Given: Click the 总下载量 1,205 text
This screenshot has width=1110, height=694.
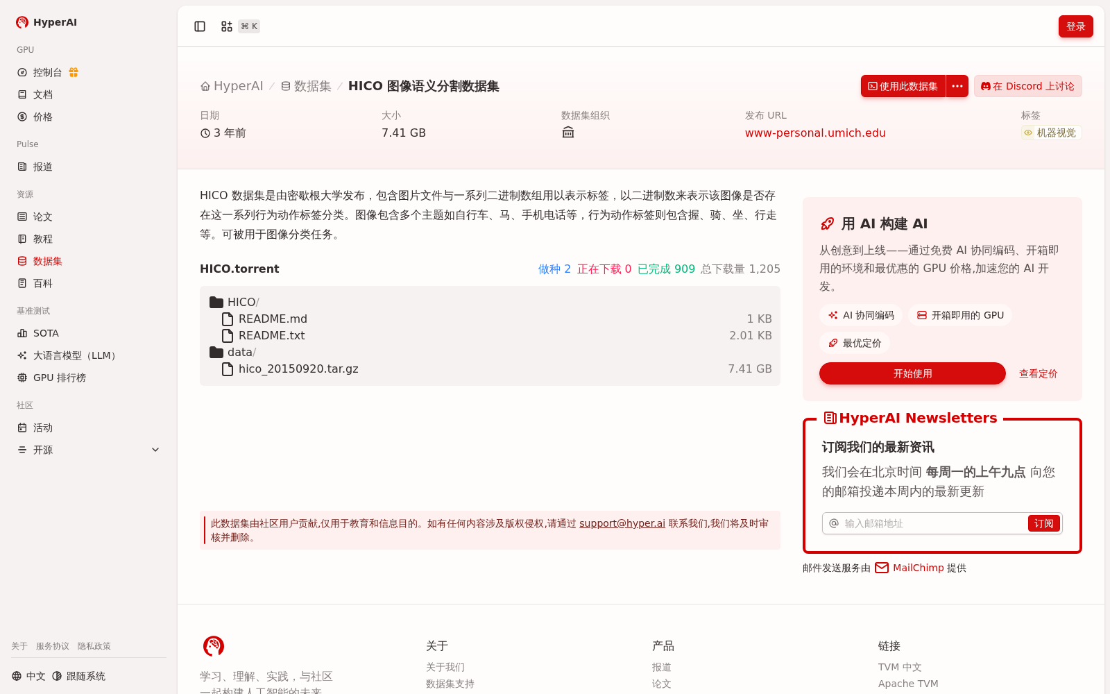Looking at the screenshot, I should click(740, 269).
